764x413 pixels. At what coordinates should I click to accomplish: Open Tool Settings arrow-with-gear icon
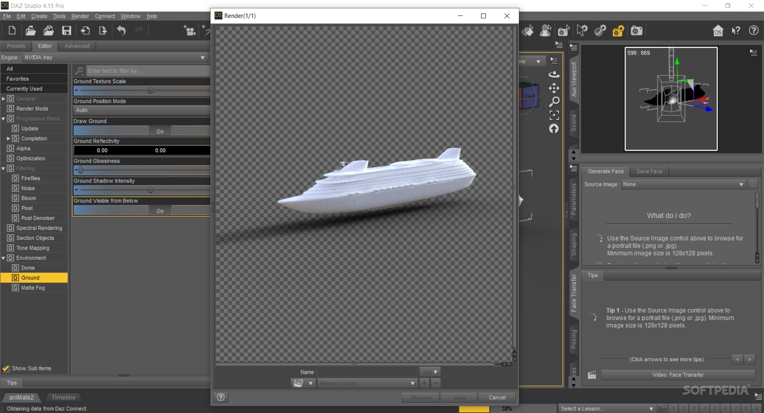click(582, 31)
